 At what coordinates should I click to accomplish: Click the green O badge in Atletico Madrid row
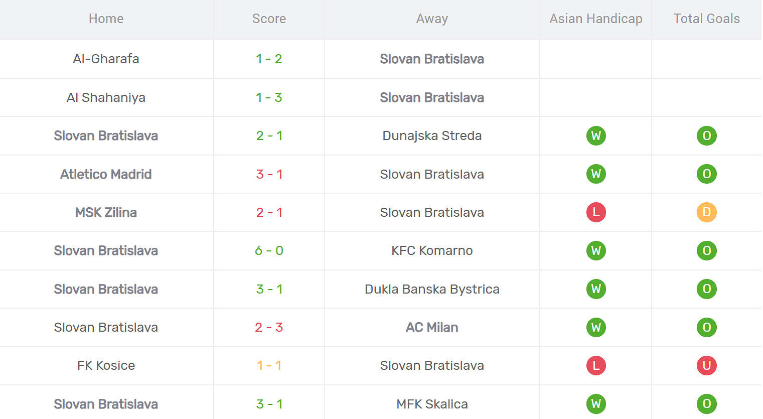tap(706, 174)
